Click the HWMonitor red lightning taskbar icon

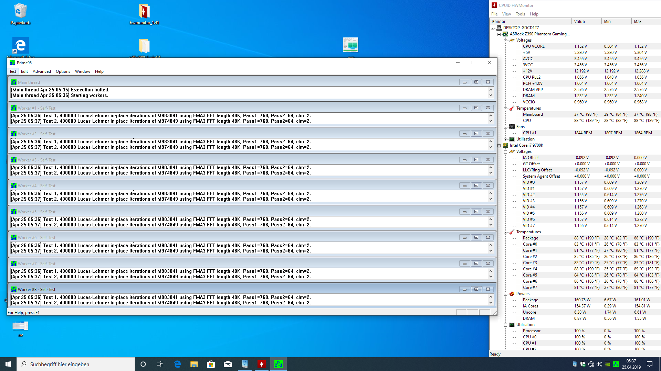tap(261, 364)
